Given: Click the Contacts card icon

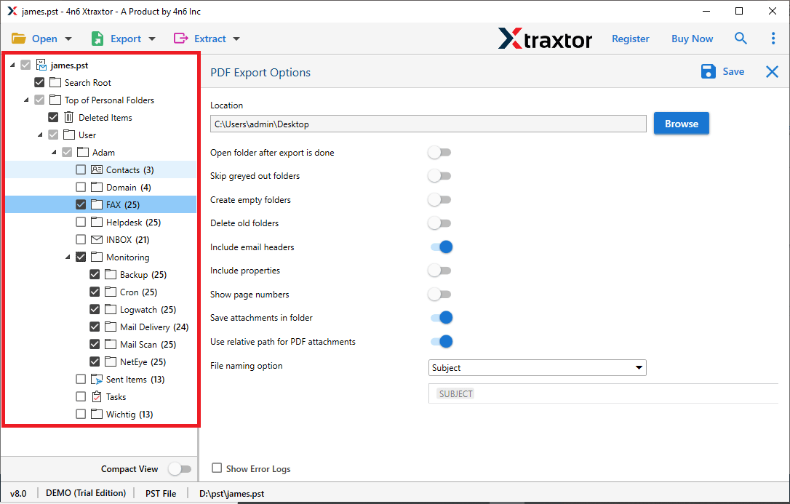Looking at the screenshot, I should click(97, 170).
